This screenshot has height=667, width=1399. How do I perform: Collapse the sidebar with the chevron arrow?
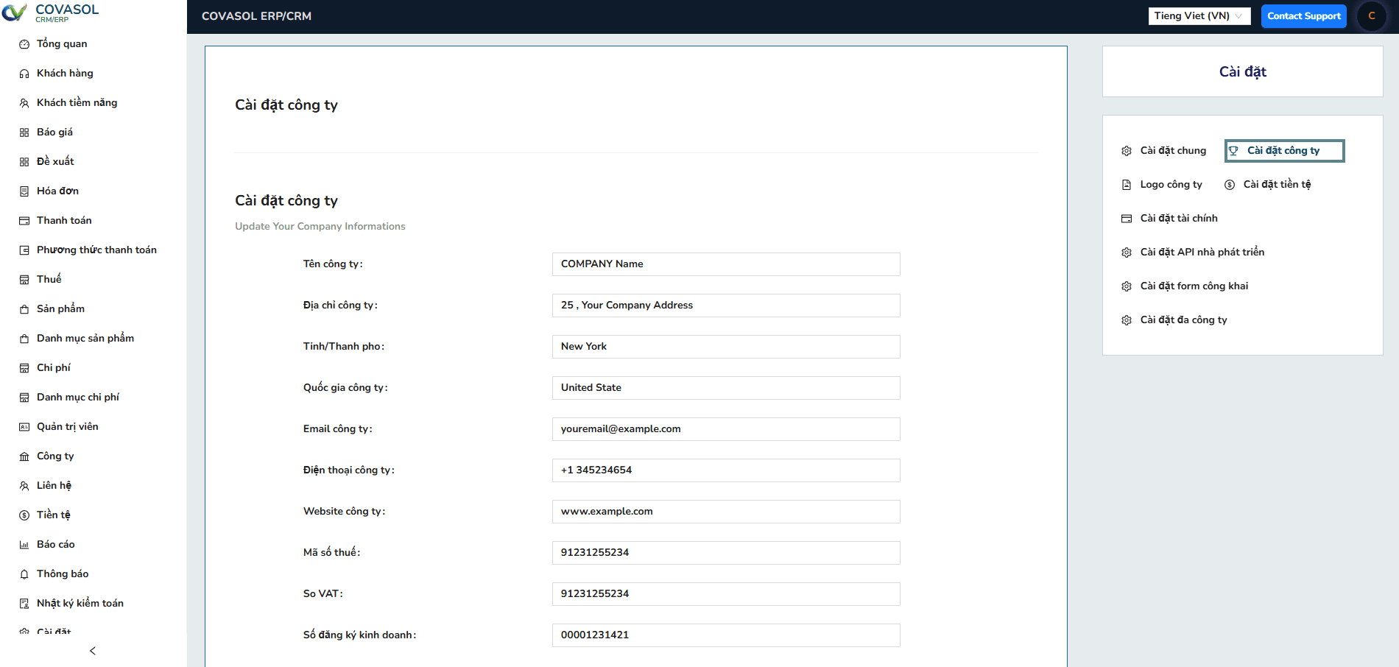(93, 651)
